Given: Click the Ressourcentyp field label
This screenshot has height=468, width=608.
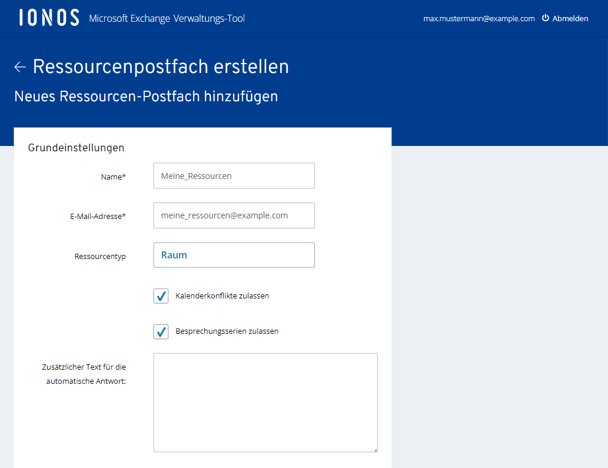Looking at the screenshot, I should [x=100, y=256].
